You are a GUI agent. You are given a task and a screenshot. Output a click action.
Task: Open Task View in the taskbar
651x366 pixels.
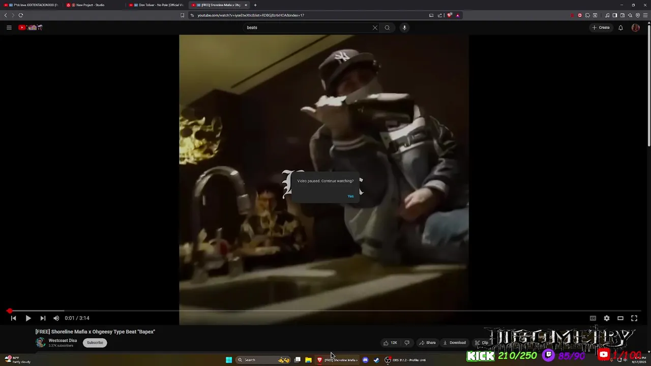click(298, 360)
